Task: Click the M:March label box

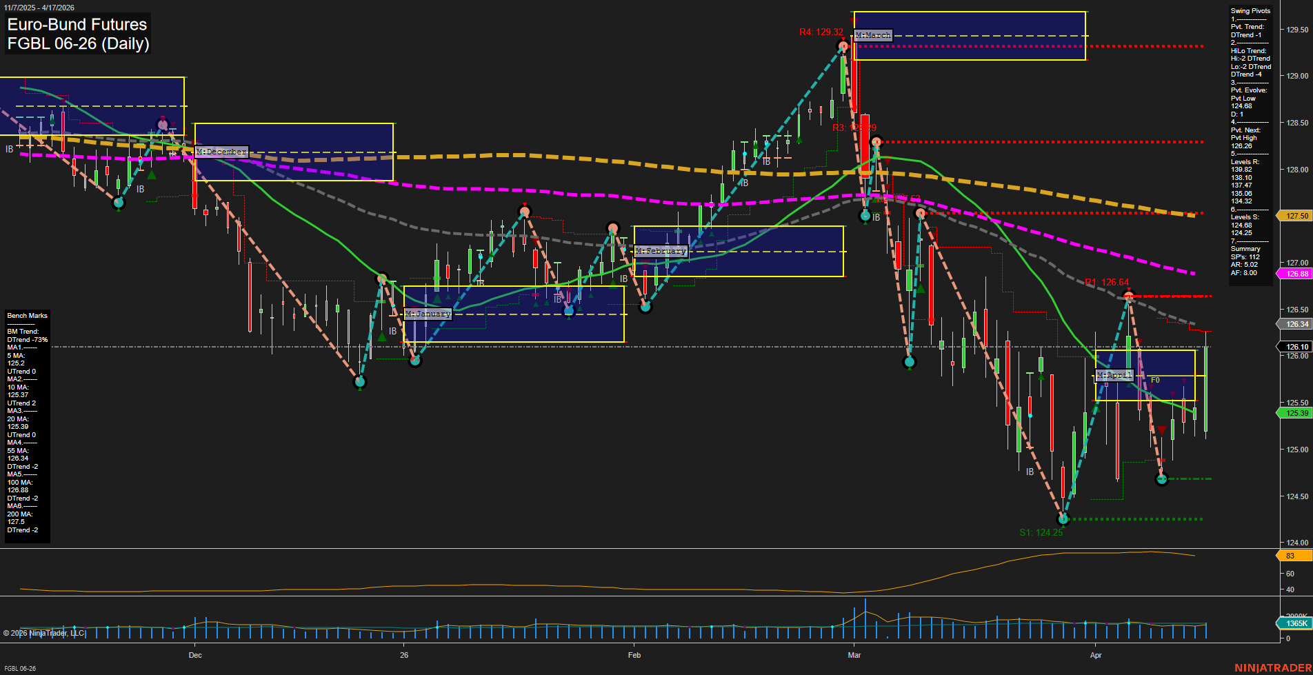Action: 872,34
